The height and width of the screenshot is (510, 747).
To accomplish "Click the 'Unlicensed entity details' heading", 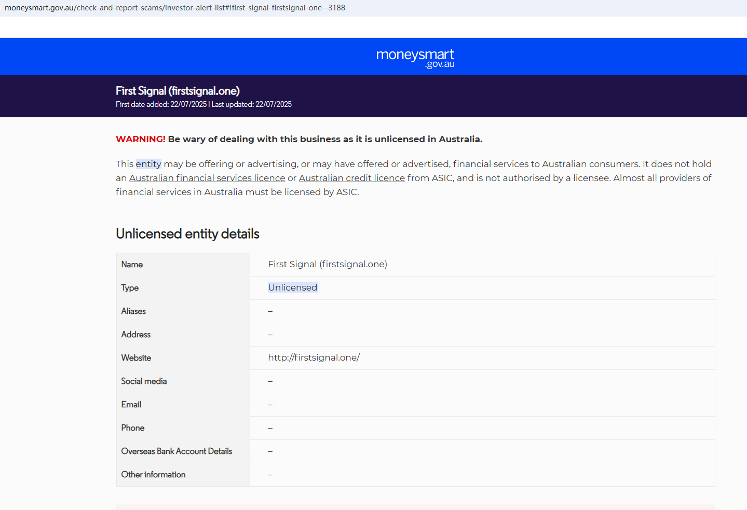I will point(187,234).
